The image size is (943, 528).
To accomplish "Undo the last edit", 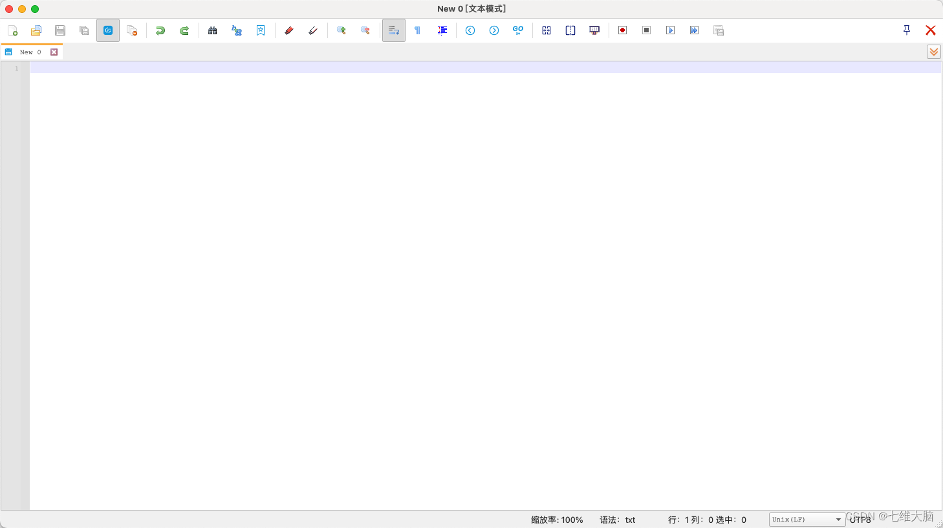I will tap(160, 30).
